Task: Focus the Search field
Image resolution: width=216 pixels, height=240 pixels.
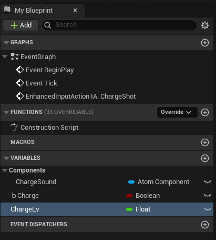Action: tap(119, 25)
